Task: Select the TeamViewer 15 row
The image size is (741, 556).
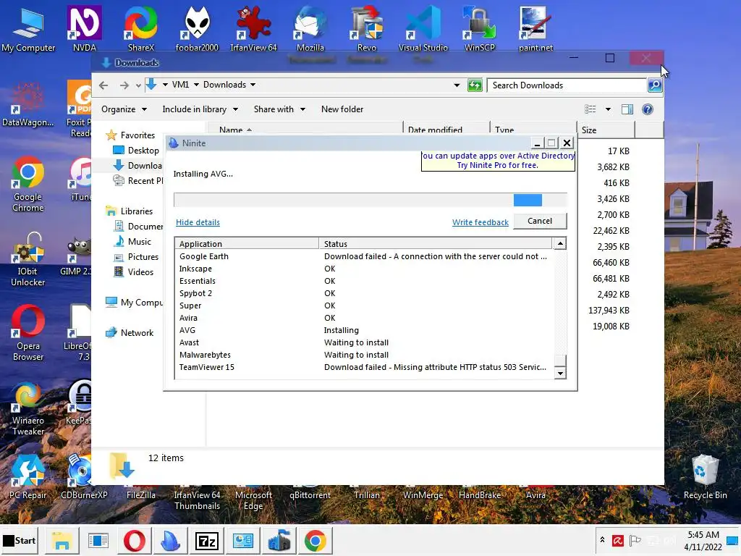Action: [363, 367]
